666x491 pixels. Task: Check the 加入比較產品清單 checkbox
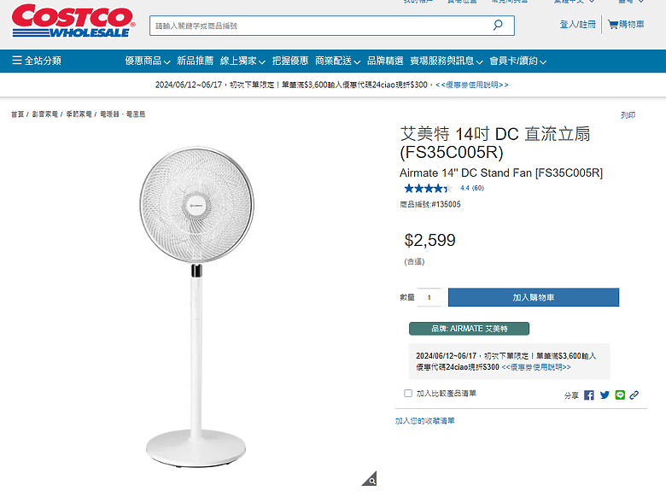[x=408, y=394]
